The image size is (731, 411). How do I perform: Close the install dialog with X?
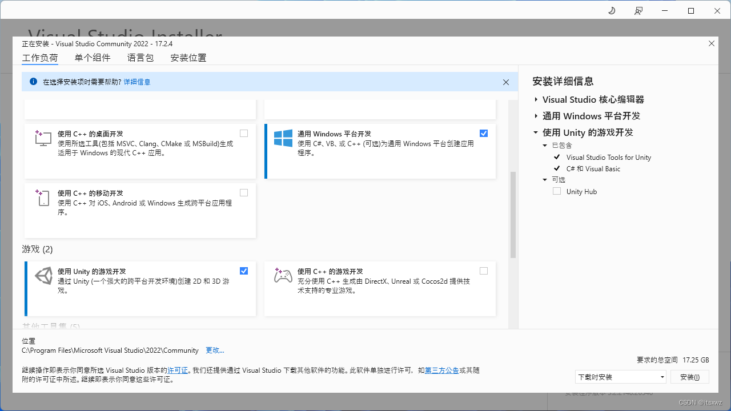[712, 43]
